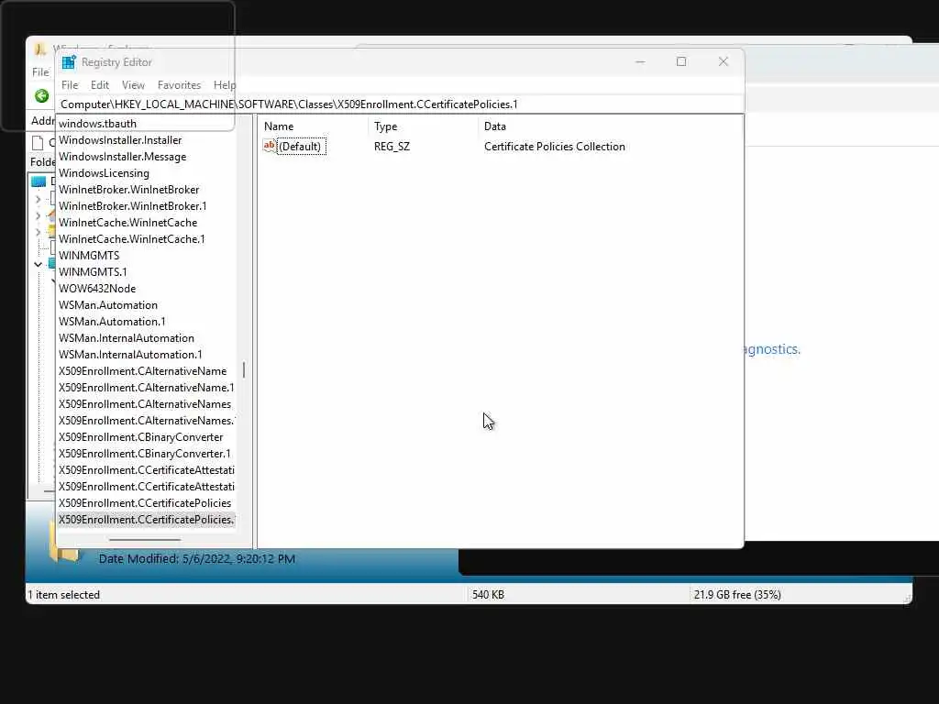Screen dimensions: 939x704
Task: Select the WINMGMTS key
Action: point(89,256)
